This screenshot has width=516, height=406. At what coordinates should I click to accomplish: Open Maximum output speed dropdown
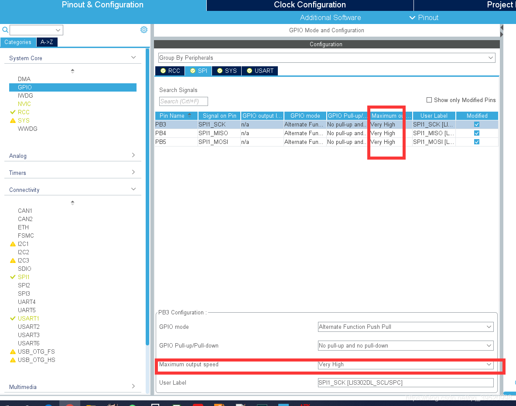click(406, 364)
